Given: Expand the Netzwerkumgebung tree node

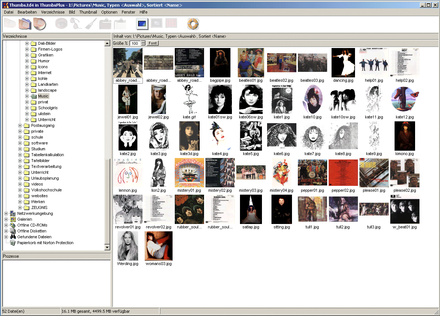Looking at the screenshot, I should click(x=6, y=213).
